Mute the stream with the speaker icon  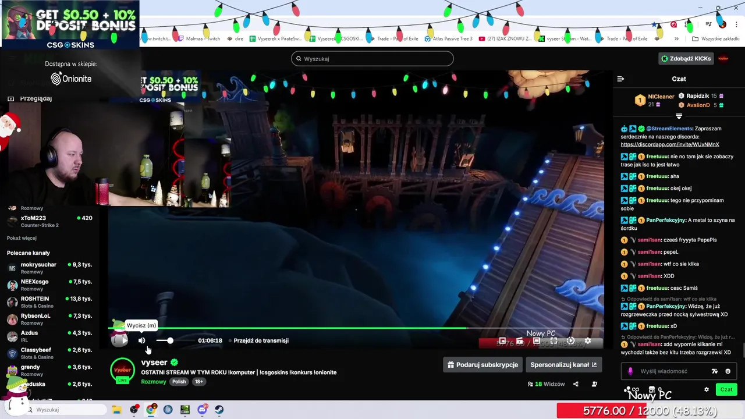141,340
